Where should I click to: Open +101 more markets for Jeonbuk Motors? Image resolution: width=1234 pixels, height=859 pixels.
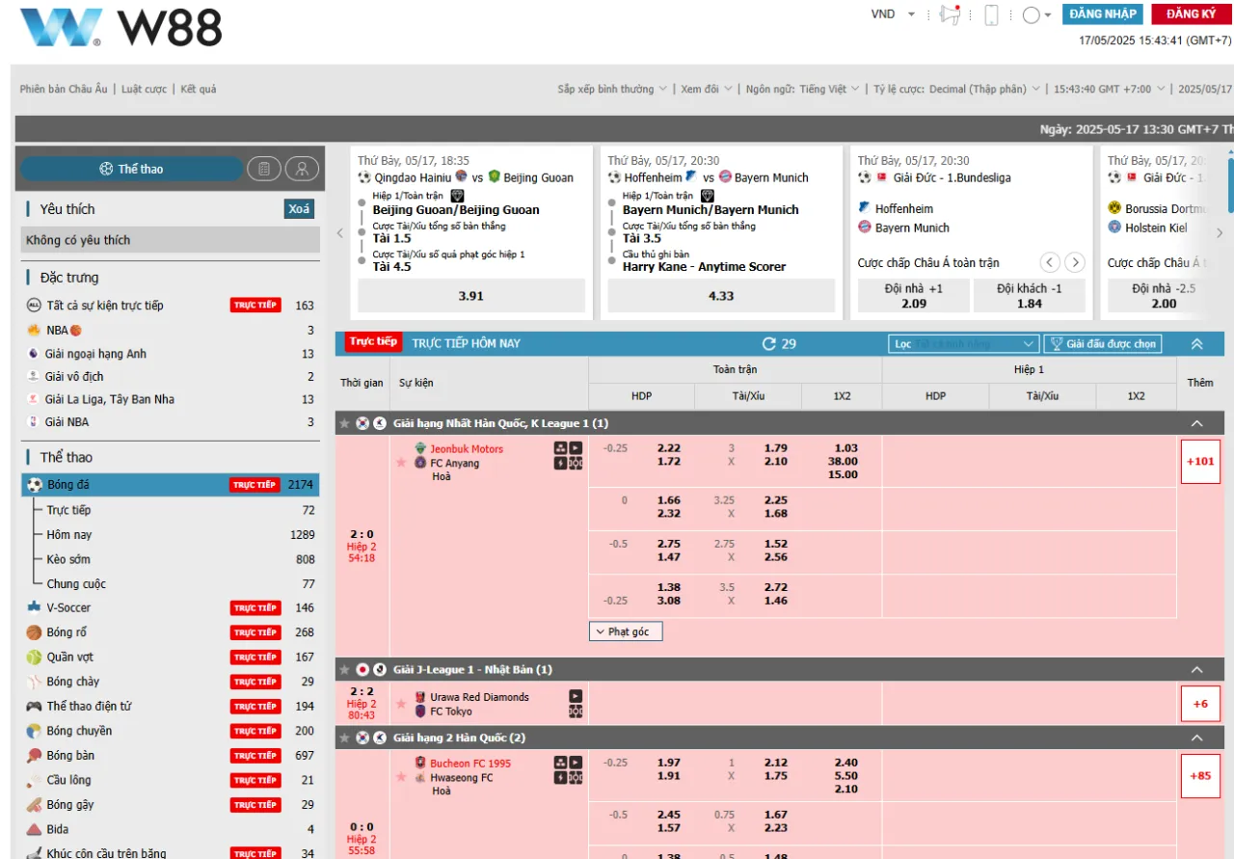tap(1200, 461)
